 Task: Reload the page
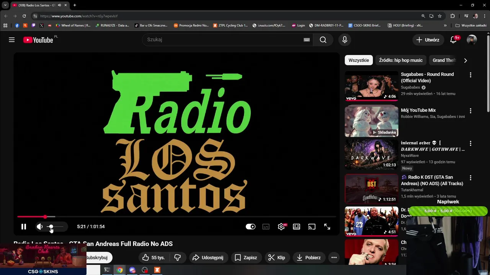click(x=24, y=16)
